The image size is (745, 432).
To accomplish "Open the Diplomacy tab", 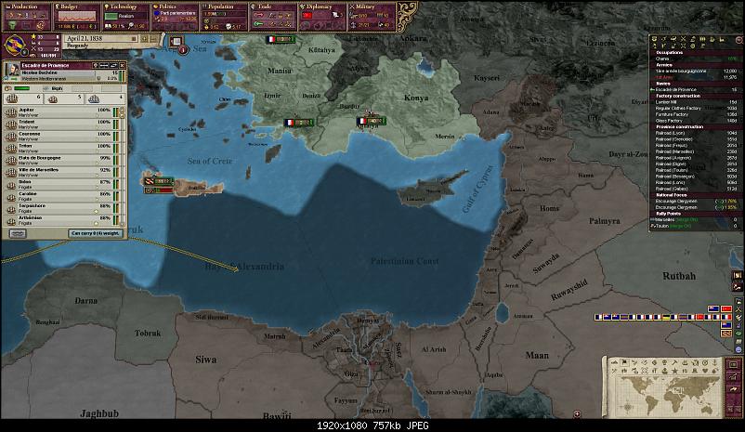I will pyautogui.click(x=322, y=17).
